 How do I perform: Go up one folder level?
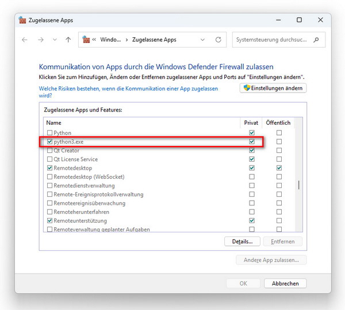68,40
